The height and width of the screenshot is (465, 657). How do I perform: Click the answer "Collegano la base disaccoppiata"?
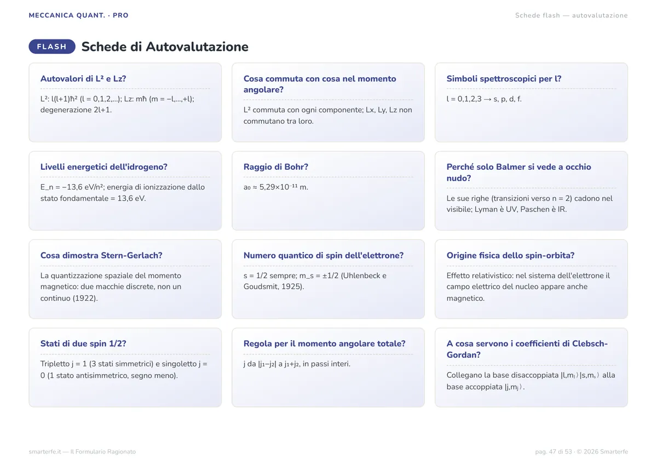(531, 381)
